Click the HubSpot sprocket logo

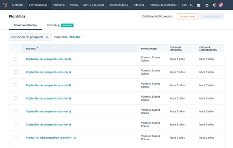tap(5, 5)
